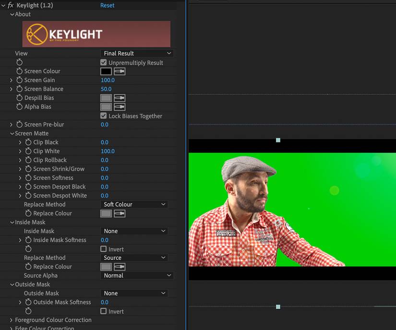Open the View dropdown showing Final Result
The height and width of the screenshot is (330, 396).
click(x=137, y=53)
